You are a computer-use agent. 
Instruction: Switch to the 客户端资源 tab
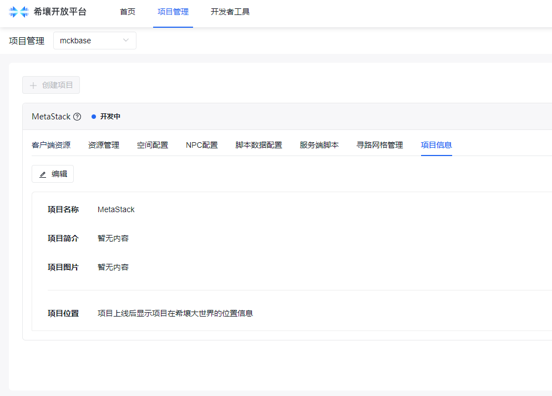tap(51, 145)
